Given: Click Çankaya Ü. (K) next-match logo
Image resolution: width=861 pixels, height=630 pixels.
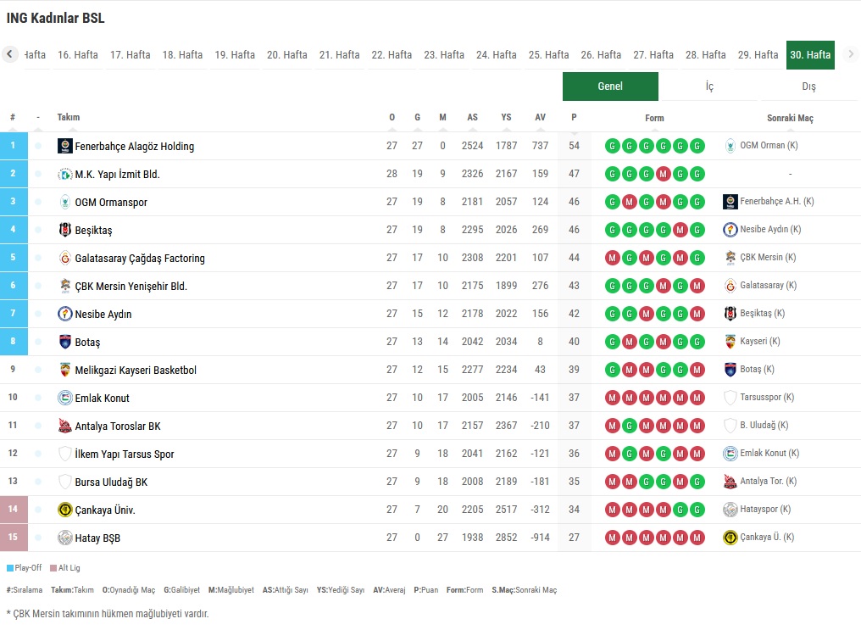Looking at the screenshot, I should (730, 538).
